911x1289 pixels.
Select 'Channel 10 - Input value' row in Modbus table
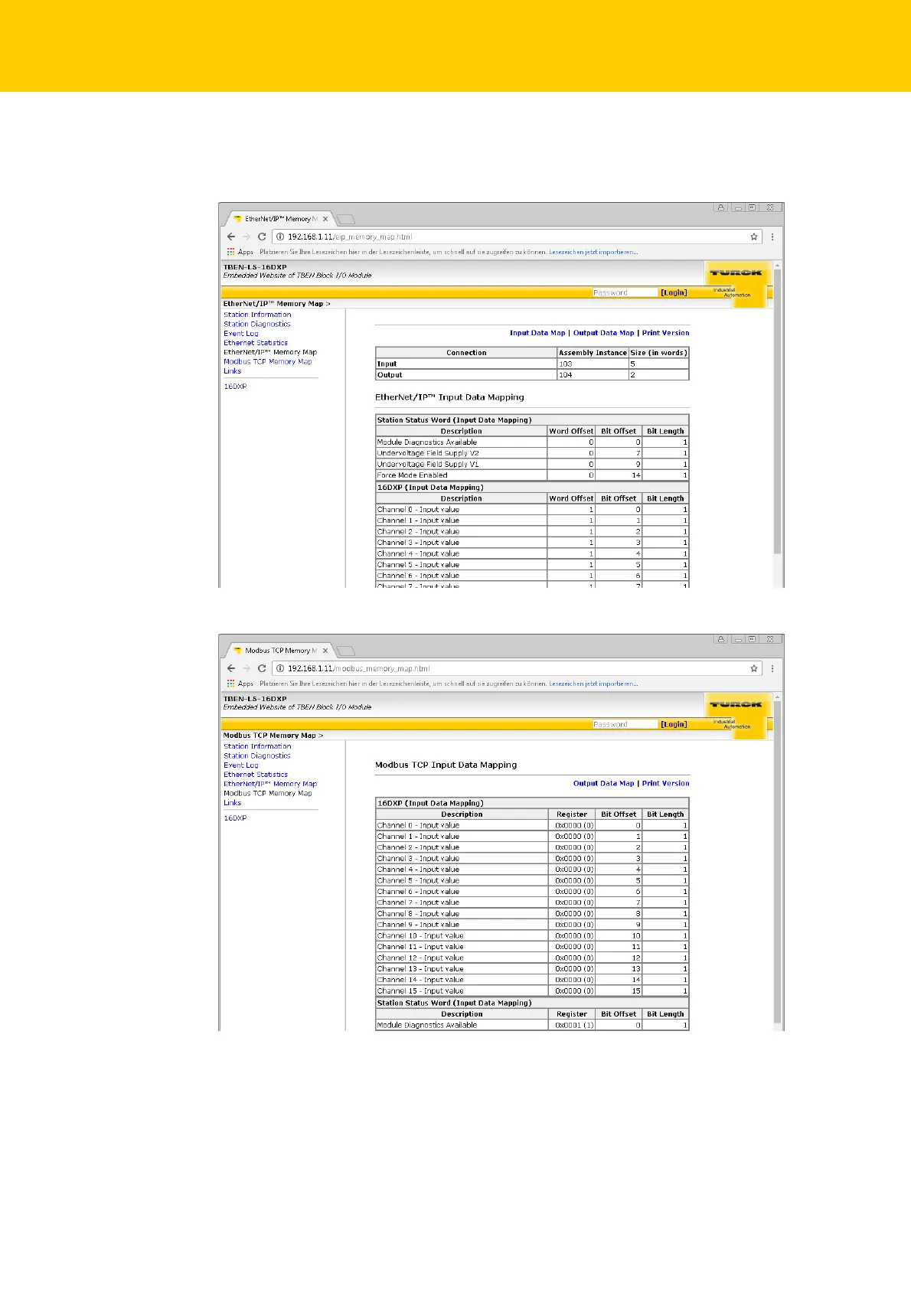[x=532, y=936]
